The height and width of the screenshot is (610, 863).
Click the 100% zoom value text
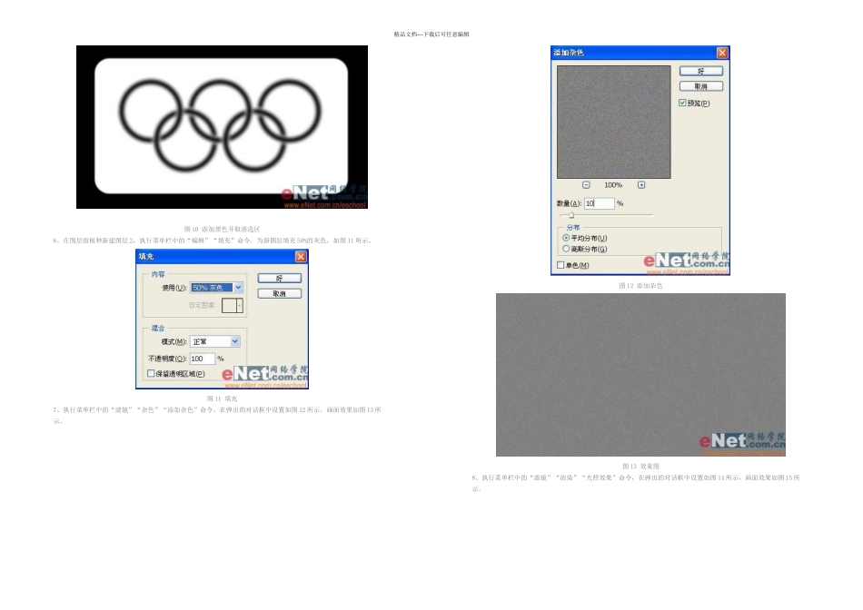pos(613,185)
